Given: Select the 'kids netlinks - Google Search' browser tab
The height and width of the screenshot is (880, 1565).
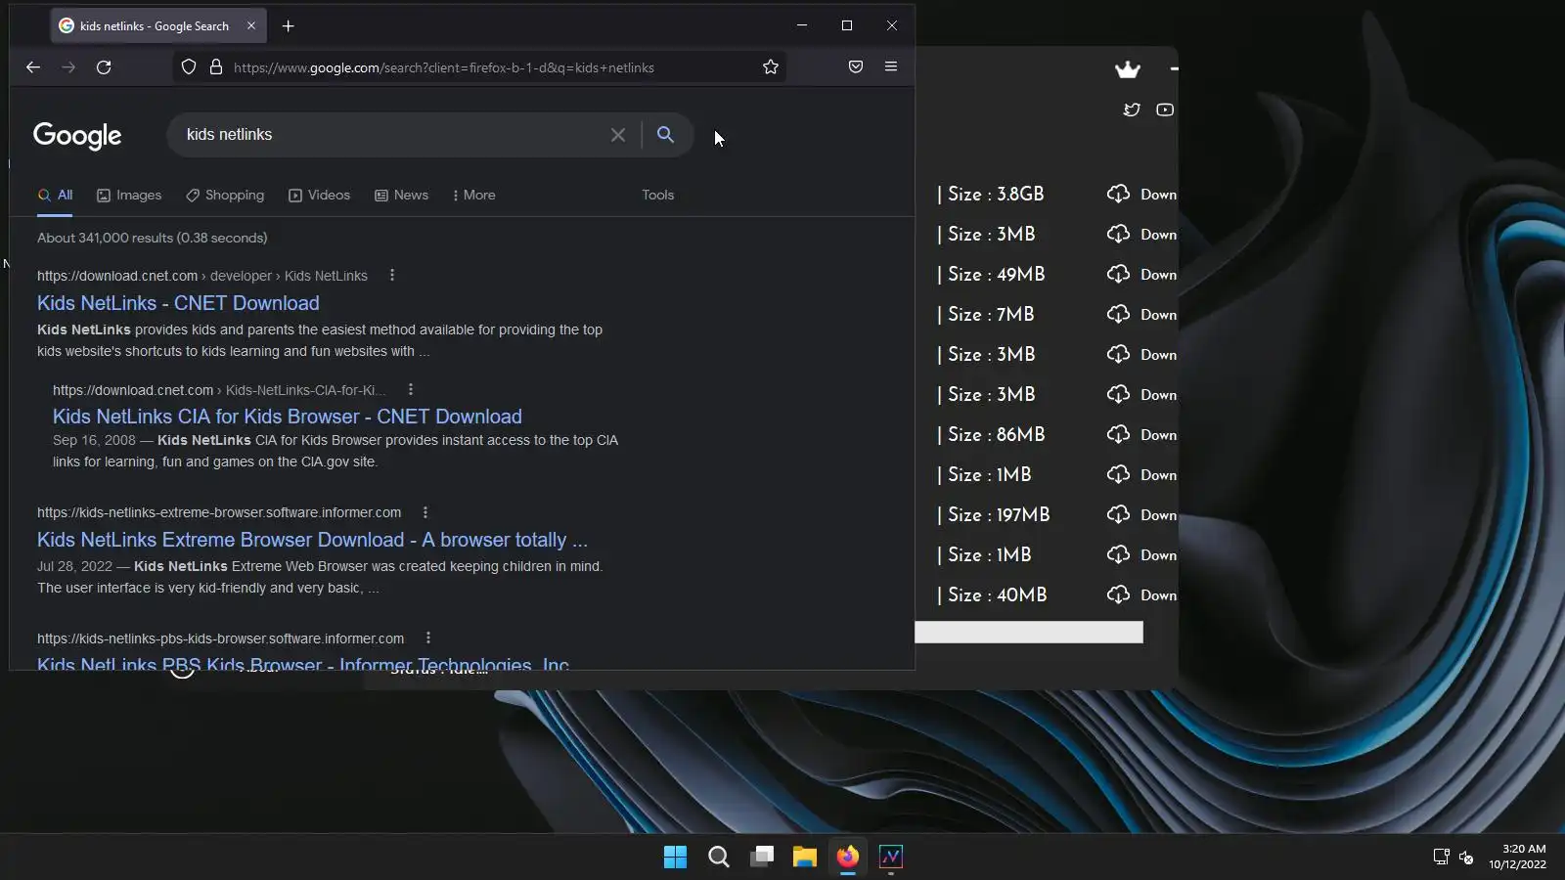Looking at the screenshot, I should pyautogui.click(x=158, y=26).
